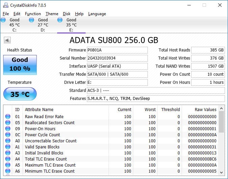
Task: Click the Features field with S.M.A.R.T., NCQ
Action: pos(156,99)
